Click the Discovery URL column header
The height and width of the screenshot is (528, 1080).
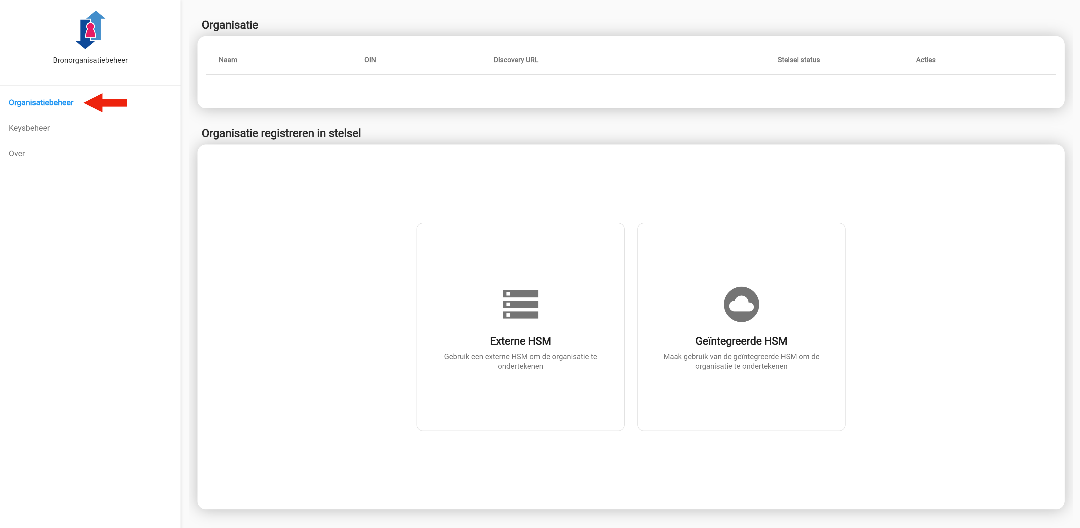(x=516, y=60)
